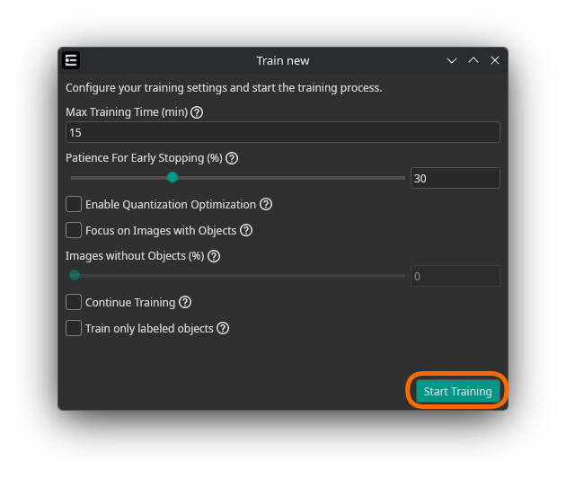This screenshot has width=566, height=479.
Task: Click the Images without Objects value field
Action: 455,276
